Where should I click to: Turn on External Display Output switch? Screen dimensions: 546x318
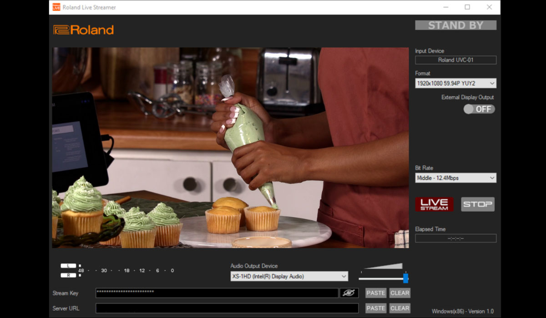(479, 109)
